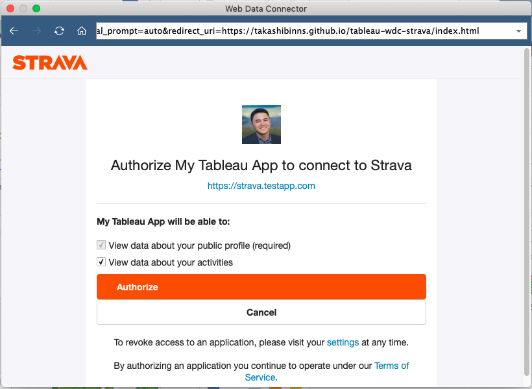
Task: Click the Strava logo
Action: pos(50,62)
